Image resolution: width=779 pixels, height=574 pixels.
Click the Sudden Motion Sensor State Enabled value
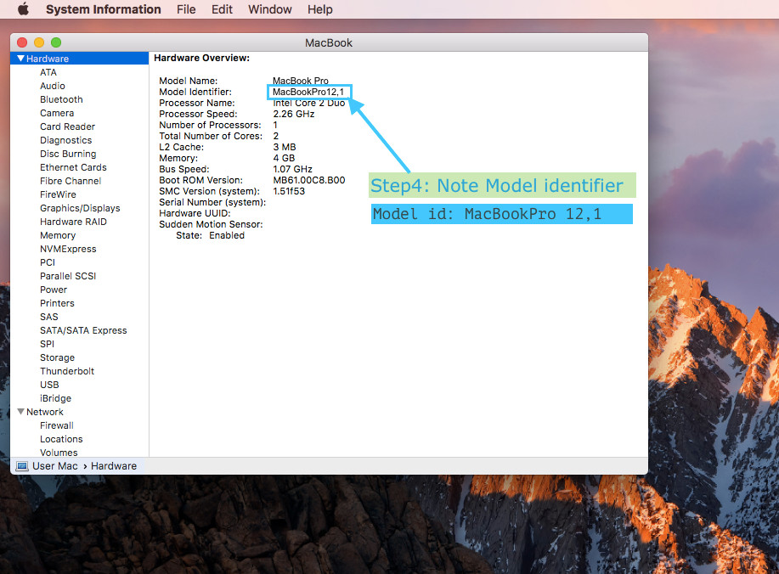click(227, 235)
